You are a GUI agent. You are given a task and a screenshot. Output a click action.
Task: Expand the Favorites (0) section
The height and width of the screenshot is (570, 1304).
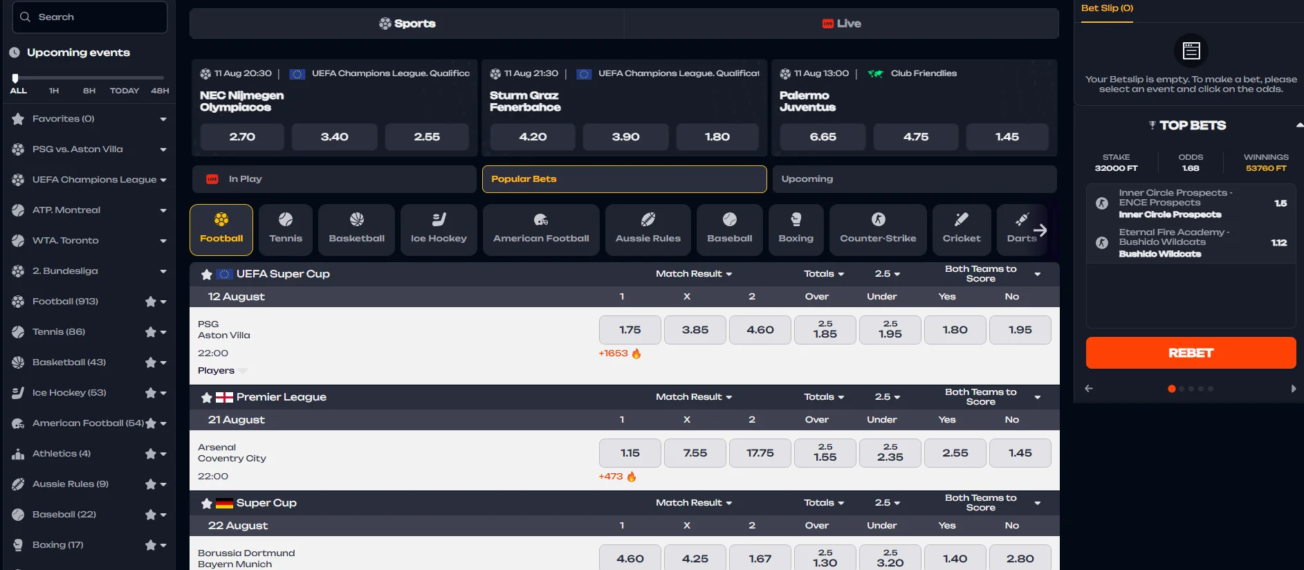coord(163,119)
